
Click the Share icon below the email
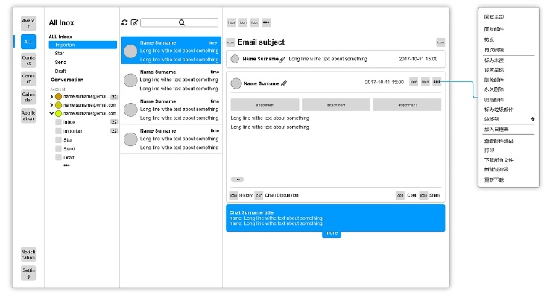tap(423, 195)
